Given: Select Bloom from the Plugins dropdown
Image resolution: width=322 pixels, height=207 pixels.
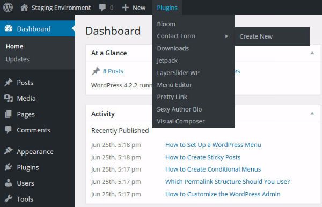Looking at the screenshot, I should 166,24.
